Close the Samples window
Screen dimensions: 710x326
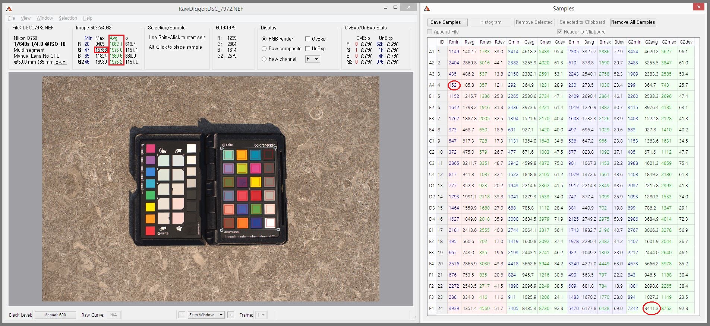(698, 7)
